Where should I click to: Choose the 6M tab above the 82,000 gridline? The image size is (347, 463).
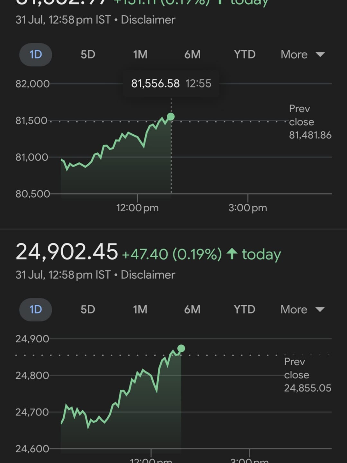coord(192,54)
